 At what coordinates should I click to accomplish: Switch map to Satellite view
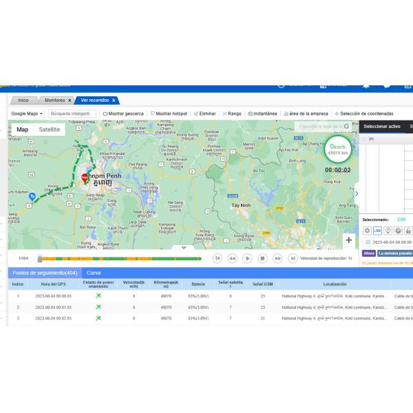tap(49, 129)
